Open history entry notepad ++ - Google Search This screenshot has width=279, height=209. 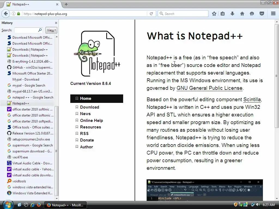30,97
